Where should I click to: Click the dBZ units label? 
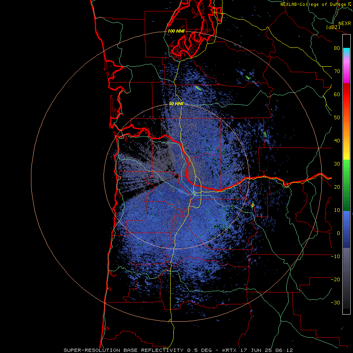[x=333, y=27]
